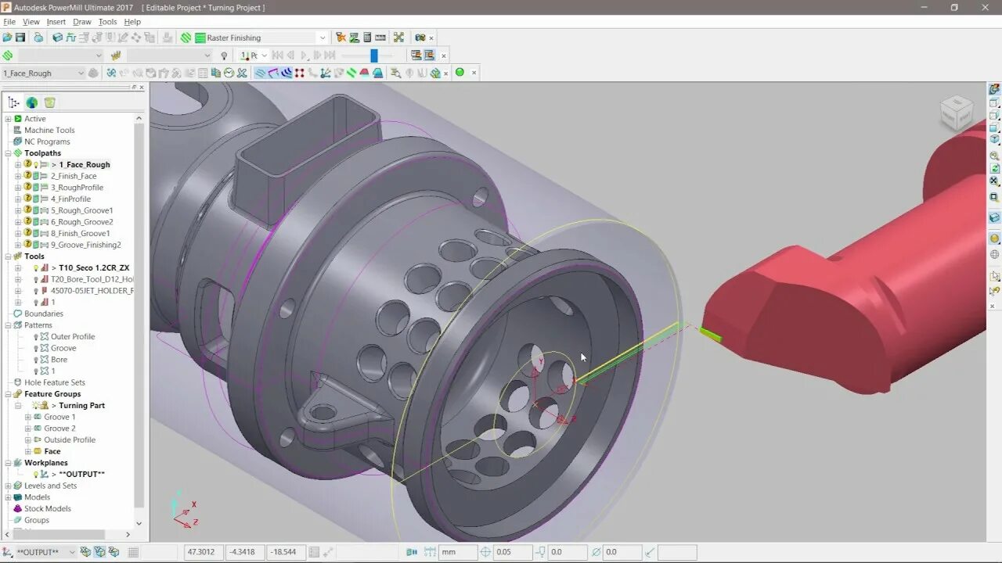Click the tolerance crosshair icon in status bar
The height and width of the screenshot is (563, 1002).
(485, 552)
